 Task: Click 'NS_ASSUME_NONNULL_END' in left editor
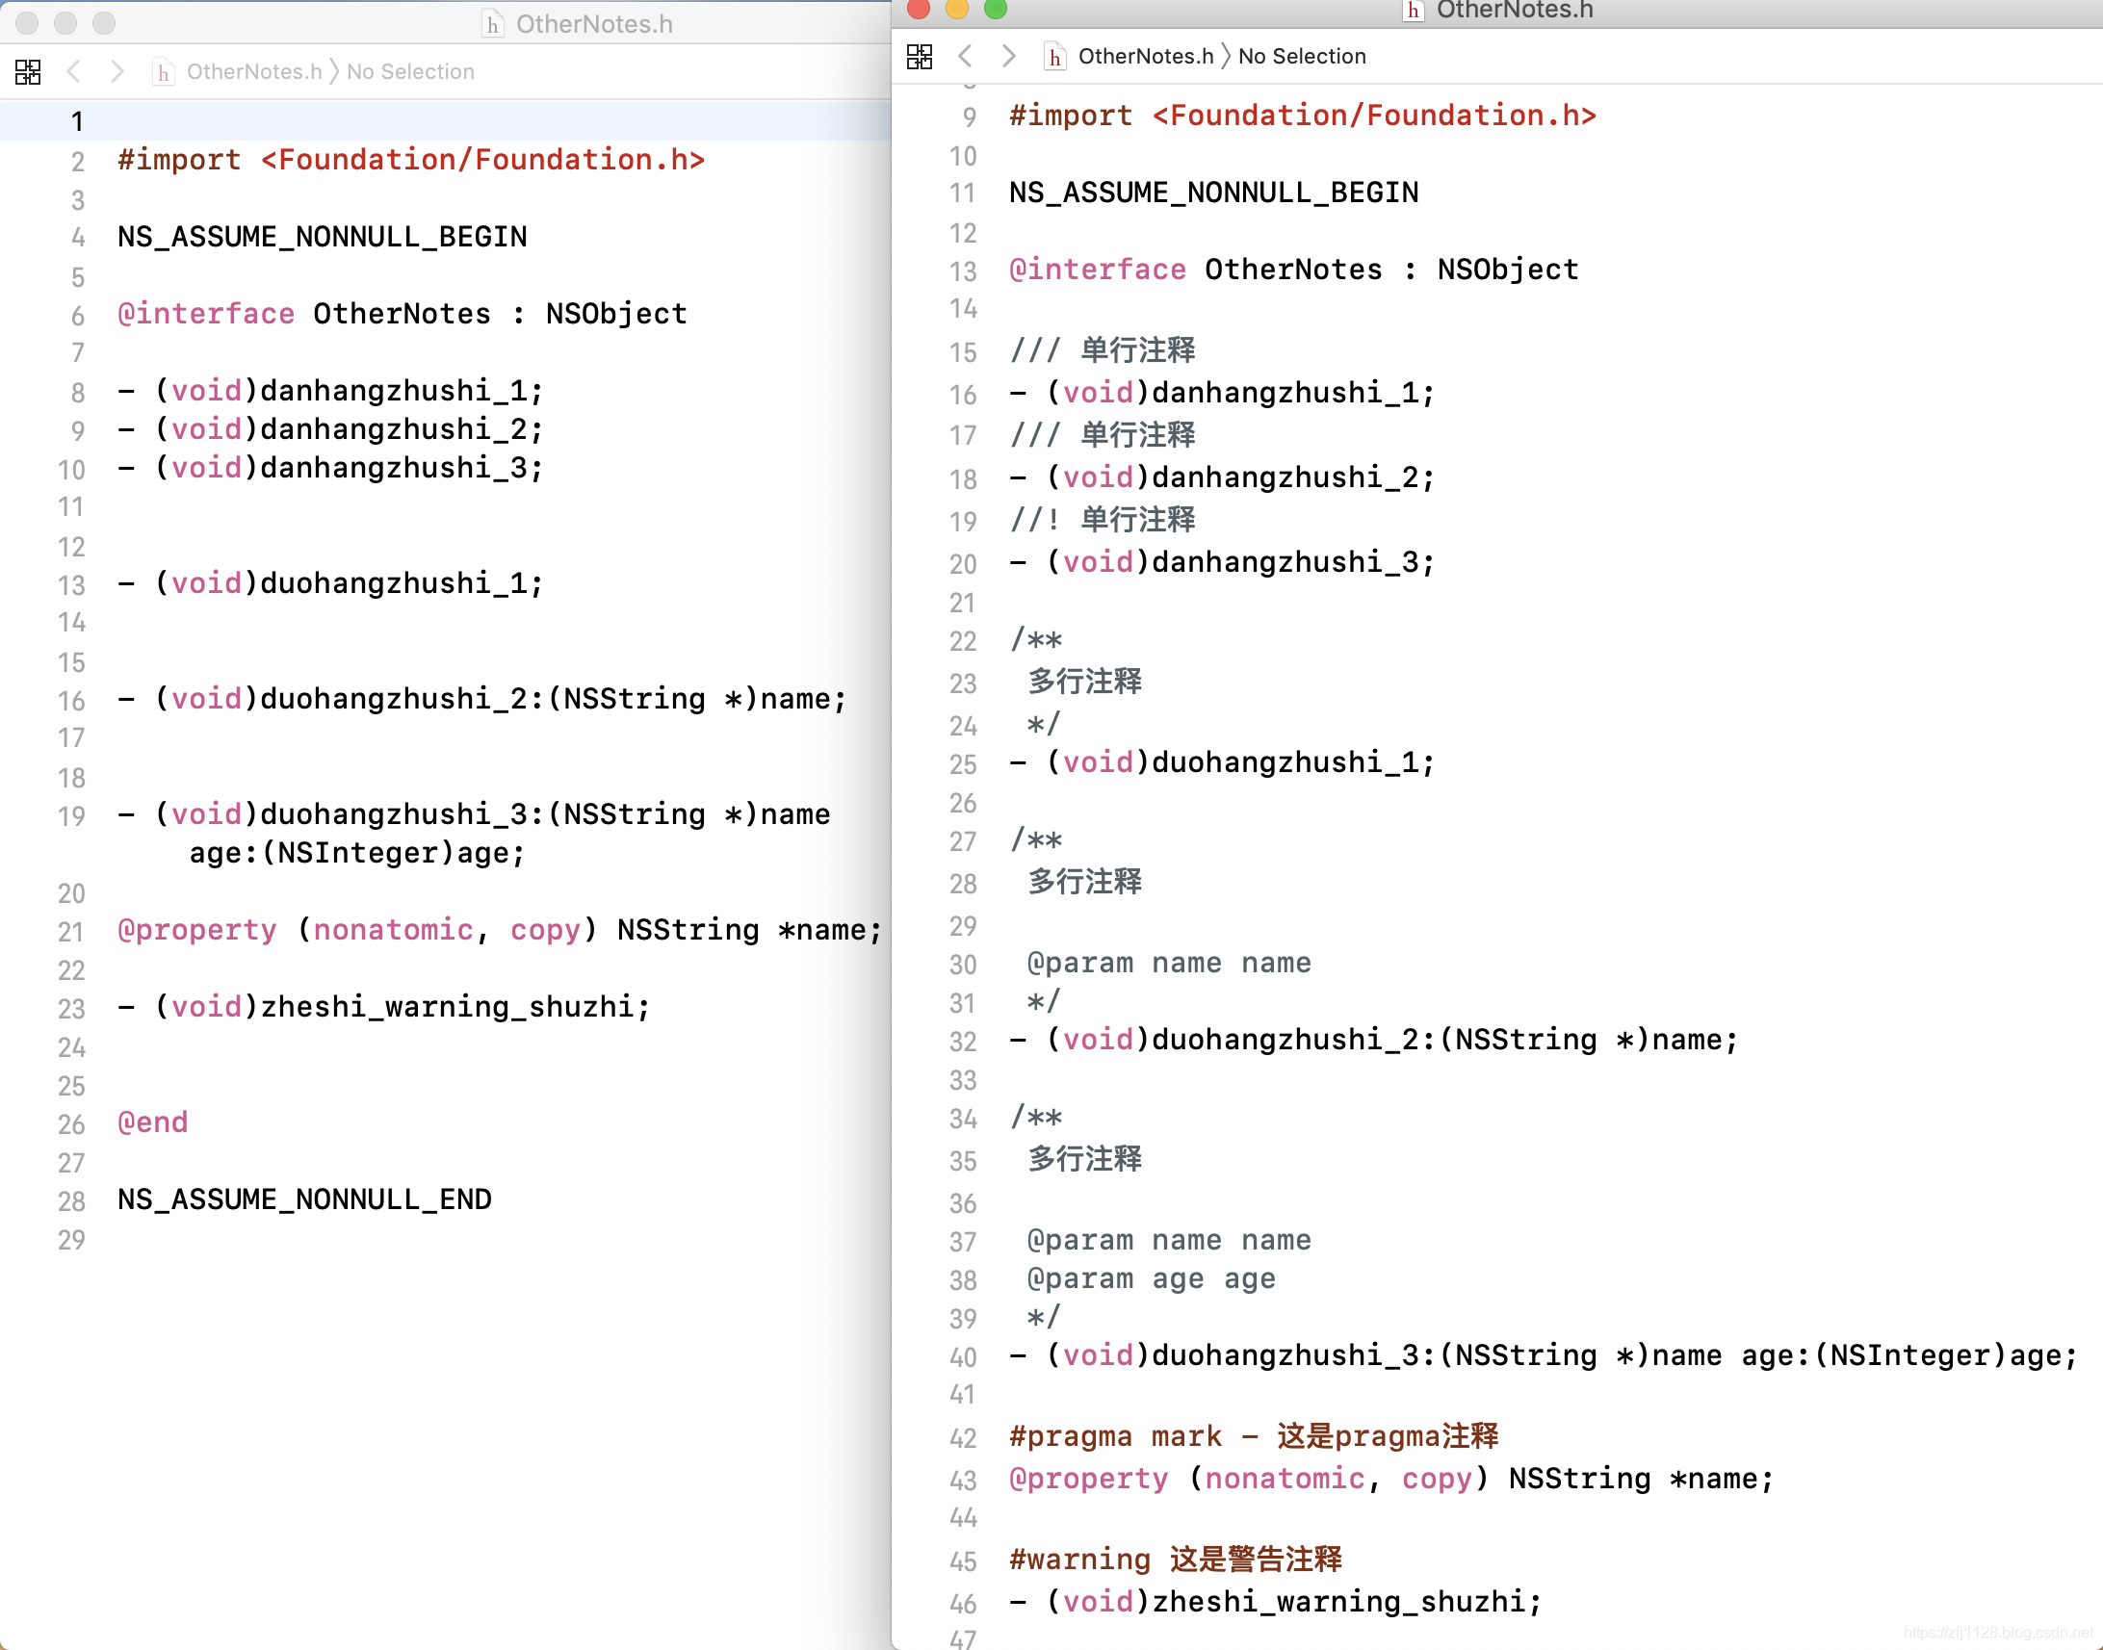[304, 1199]
